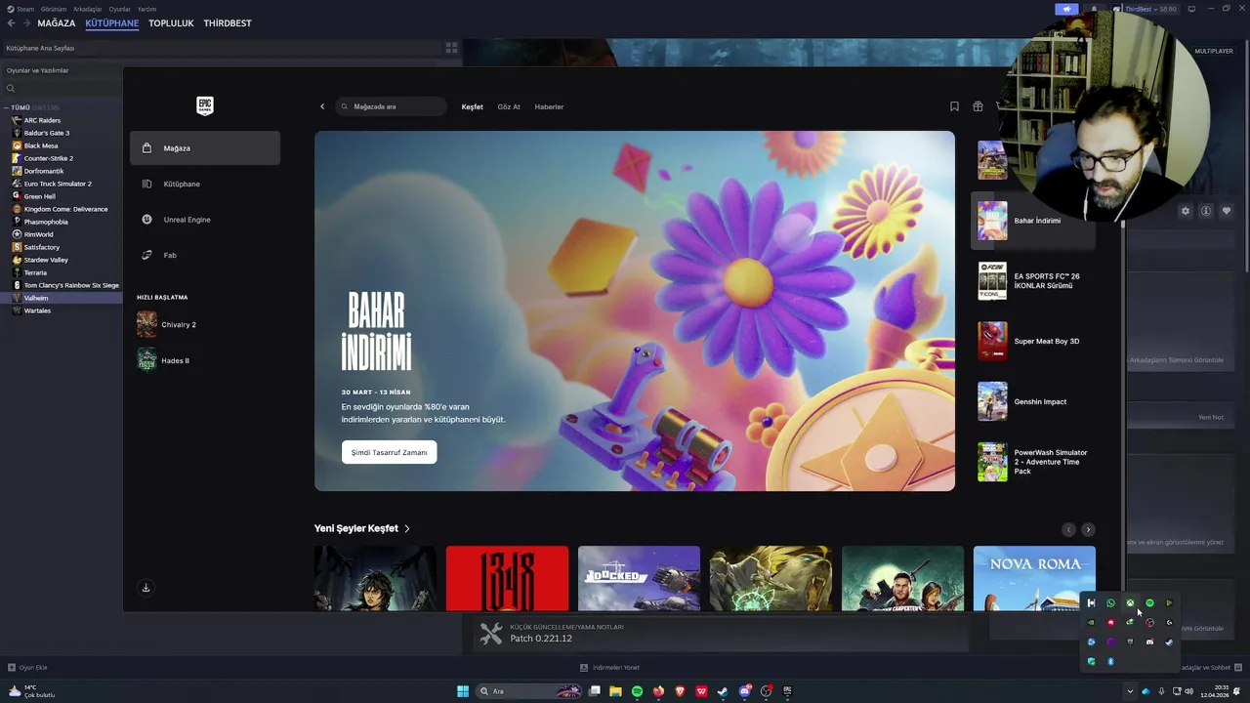Open Oyunlar ve Yazılımlar filter dropdown

tap(62, 70)
